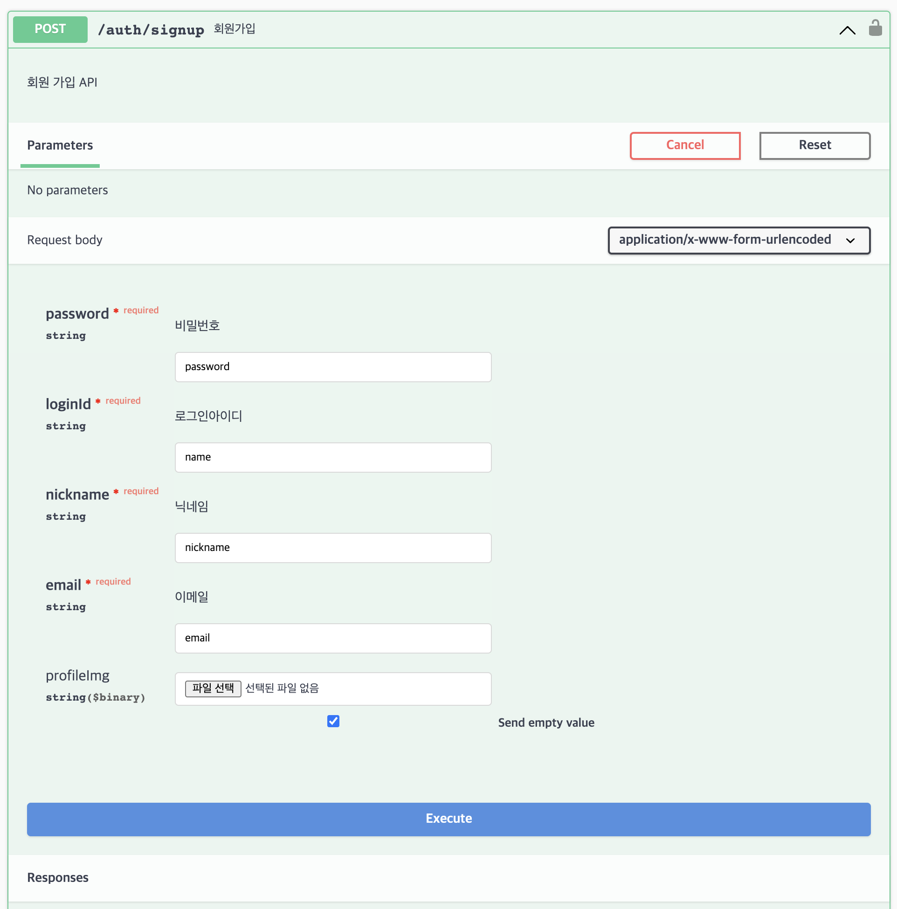Click the 회원가입 summary text in header
897x909 pixels.
point(235,29)
